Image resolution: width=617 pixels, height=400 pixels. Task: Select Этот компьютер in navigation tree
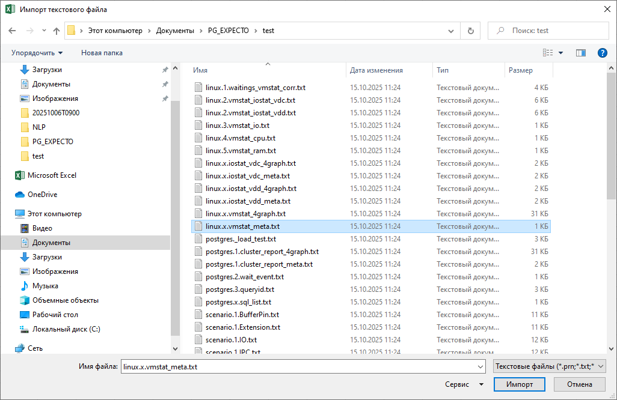click(54, 214)
